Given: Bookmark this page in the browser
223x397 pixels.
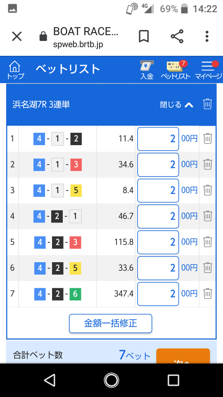Looking at the screenshot, I should (144, 36).
